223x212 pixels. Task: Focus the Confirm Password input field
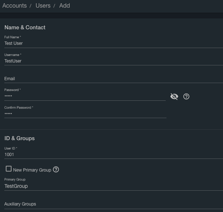tap(85, 114)
